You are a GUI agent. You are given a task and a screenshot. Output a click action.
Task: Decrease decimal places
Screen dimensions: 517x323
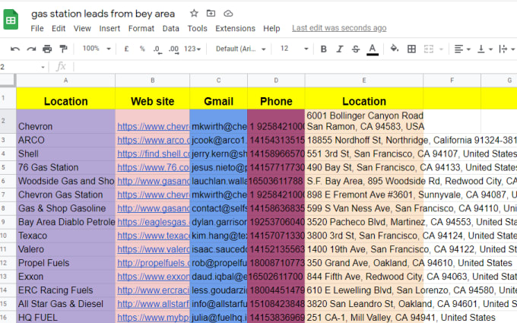click(157, 49)
